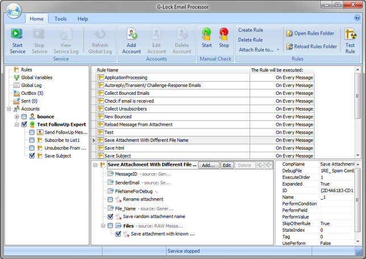
Task: Select Save html rule row
Action: (x=202, y=148)
